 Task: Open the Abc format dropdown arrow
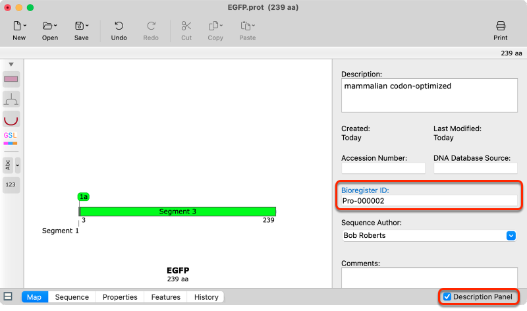[x=18, y=165]
